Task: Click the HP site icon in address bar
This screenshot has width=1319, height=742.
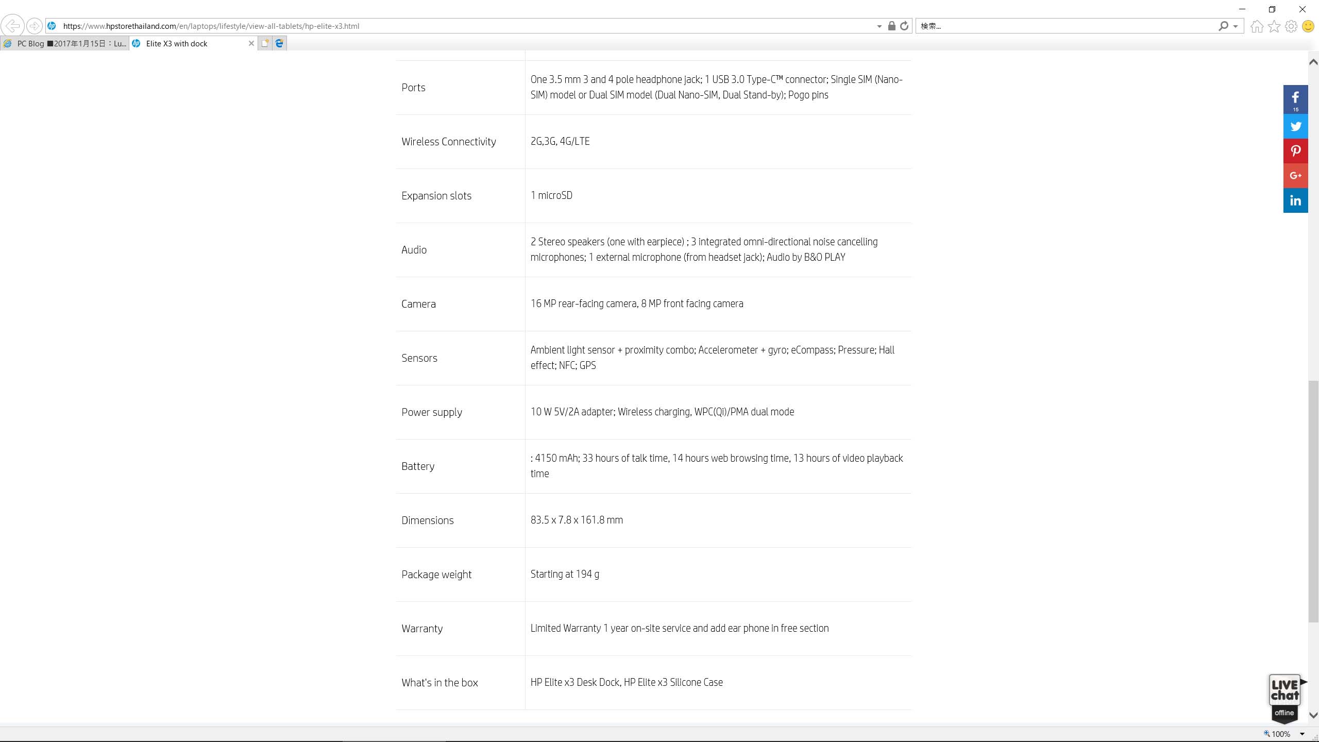Action: pos(52,26)
